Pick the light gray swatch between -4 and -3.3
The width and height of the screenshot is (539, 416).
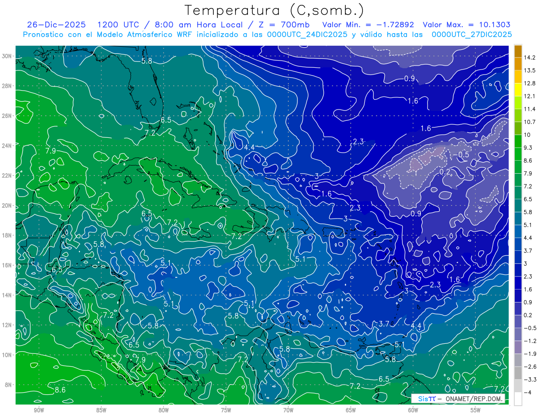(518, 386)
